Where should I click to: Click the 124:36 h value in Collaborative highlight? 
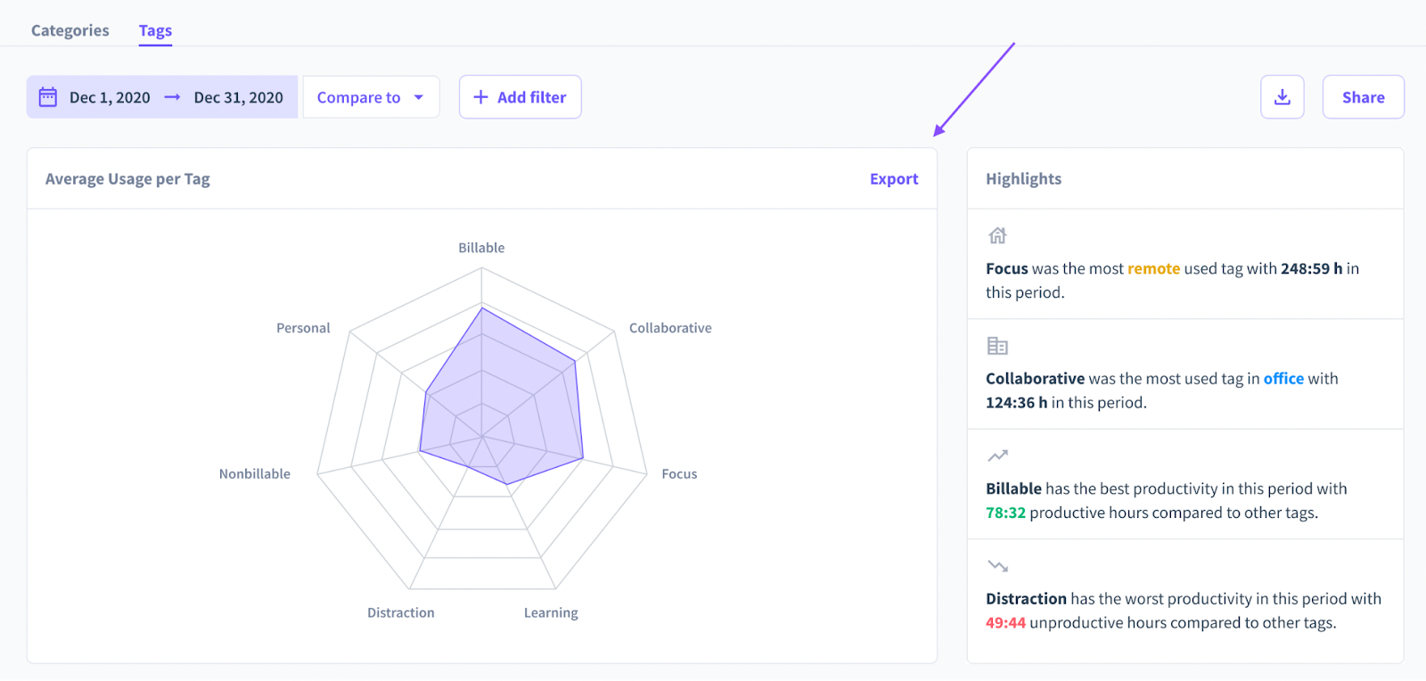pyautogui.click(x=1017, y=403)
